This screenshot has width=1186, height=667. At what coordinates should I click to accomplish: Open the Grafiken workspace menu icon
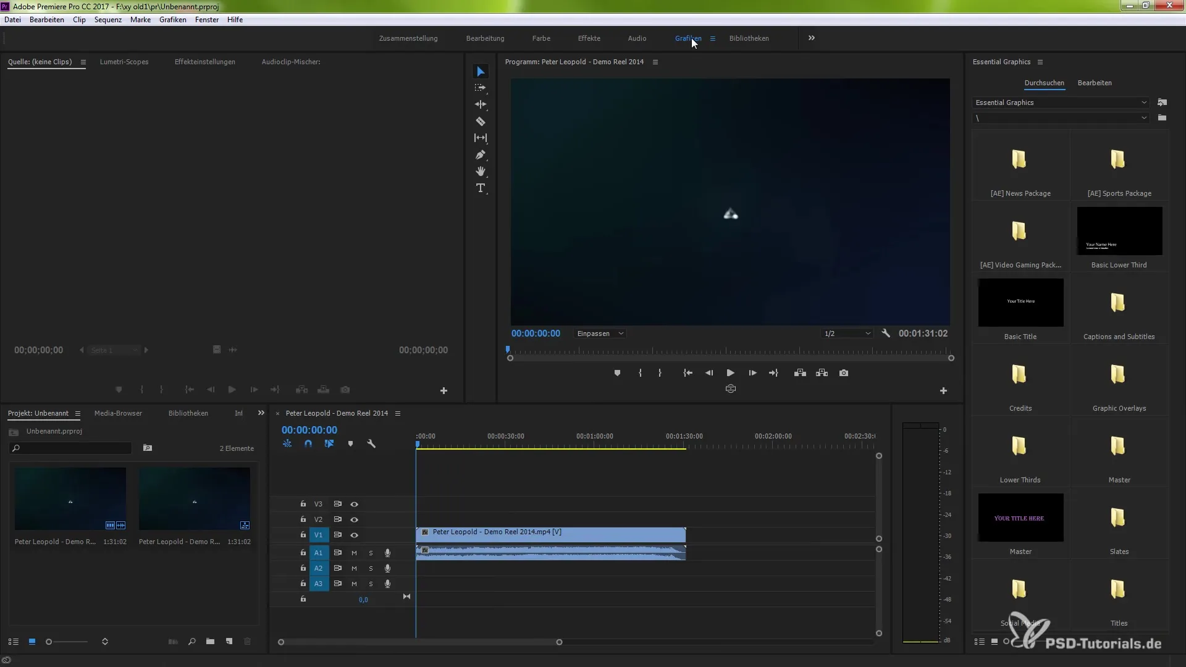pyautogui.click(x=712, y=38)
